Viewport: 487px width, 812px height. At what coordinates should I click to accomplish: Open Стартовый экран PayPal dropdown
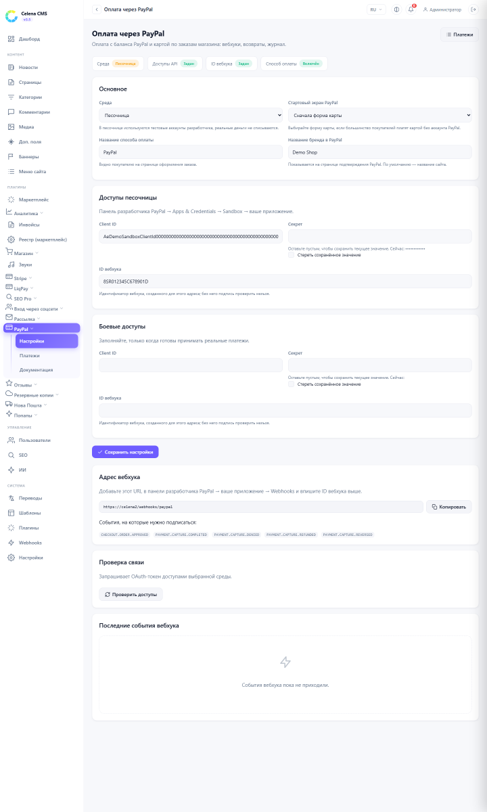tap(380, 116)
